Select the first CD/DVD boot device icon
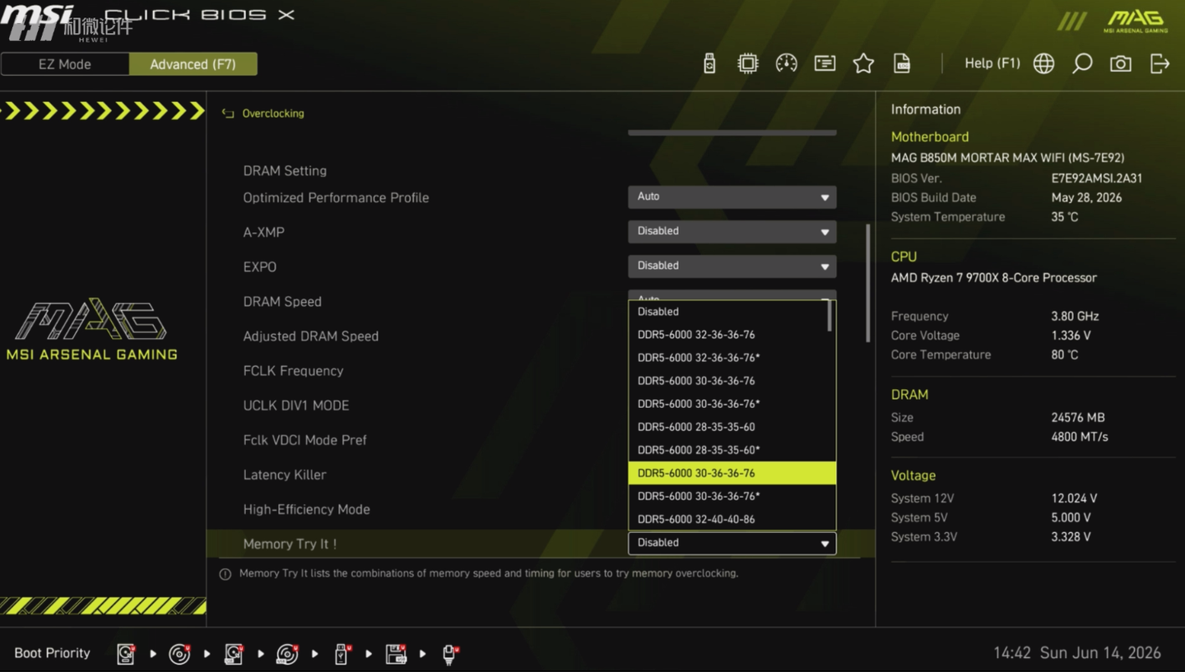The height and width of the screenshot is (672, 1185). pos(179,654)
